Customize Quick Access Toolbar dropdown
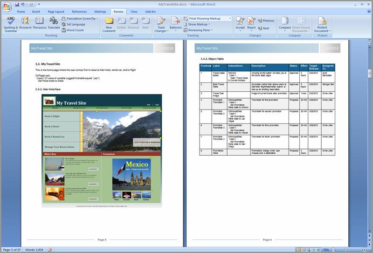The width and height of the screenshot is (373, 253). (39, 5)
